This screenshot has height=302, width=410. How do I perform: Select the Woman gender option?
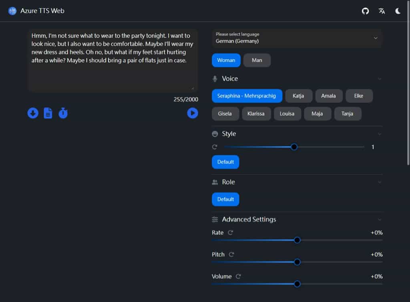226,60
